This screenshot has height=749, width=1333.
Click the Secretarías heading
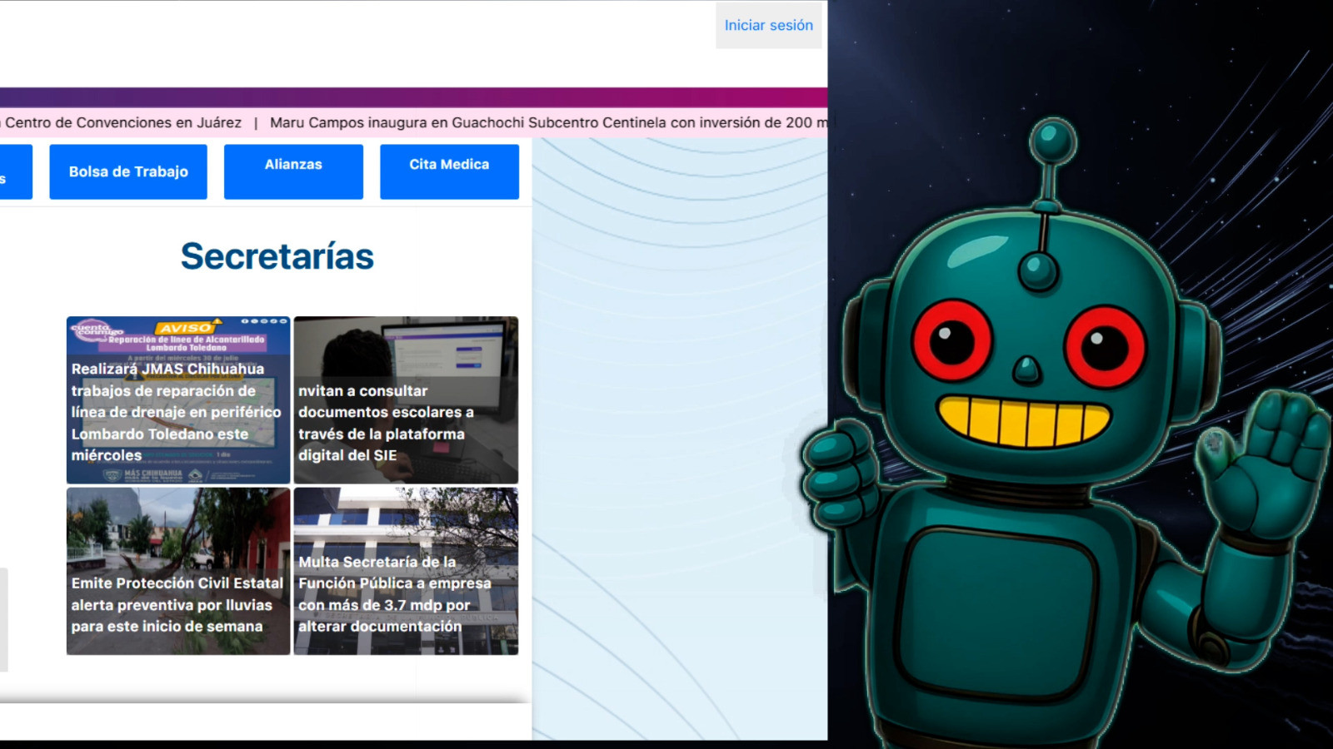tap(277, 256)
